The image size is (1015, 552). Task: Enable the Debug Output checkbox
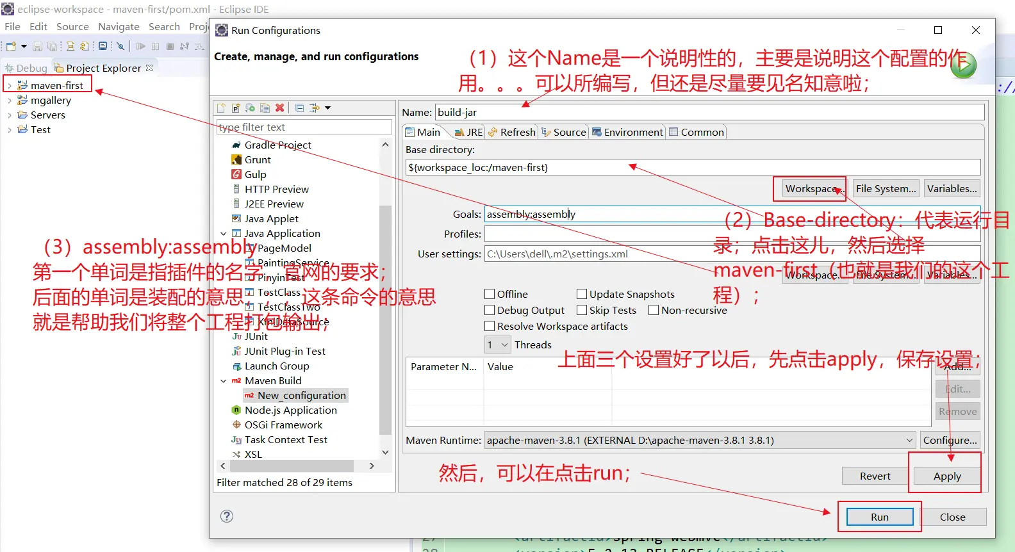tap(490, 311)
